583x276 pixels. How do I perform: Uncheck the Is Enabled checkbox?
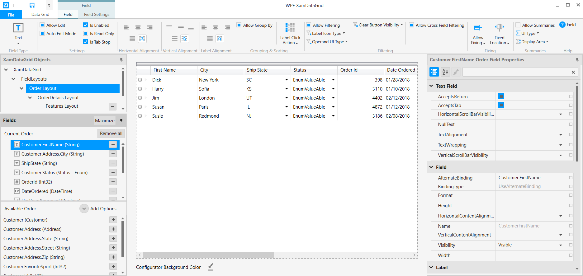pos(86,25)
